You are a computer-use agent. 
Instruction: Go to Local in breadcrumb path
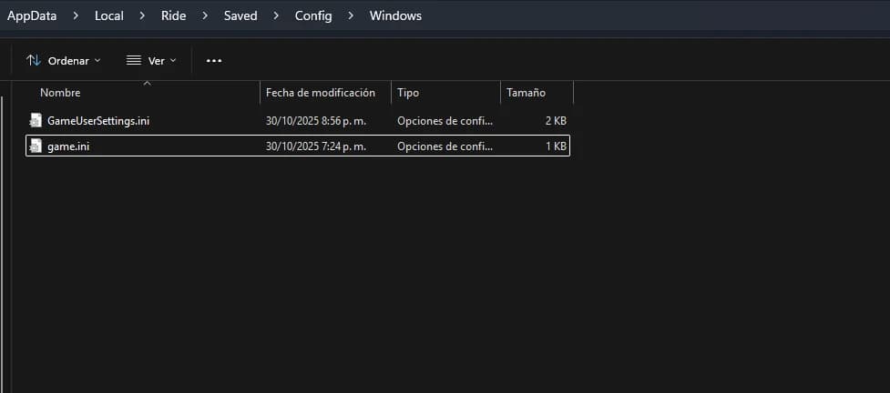pyautogui.click(x=109, y=15)
